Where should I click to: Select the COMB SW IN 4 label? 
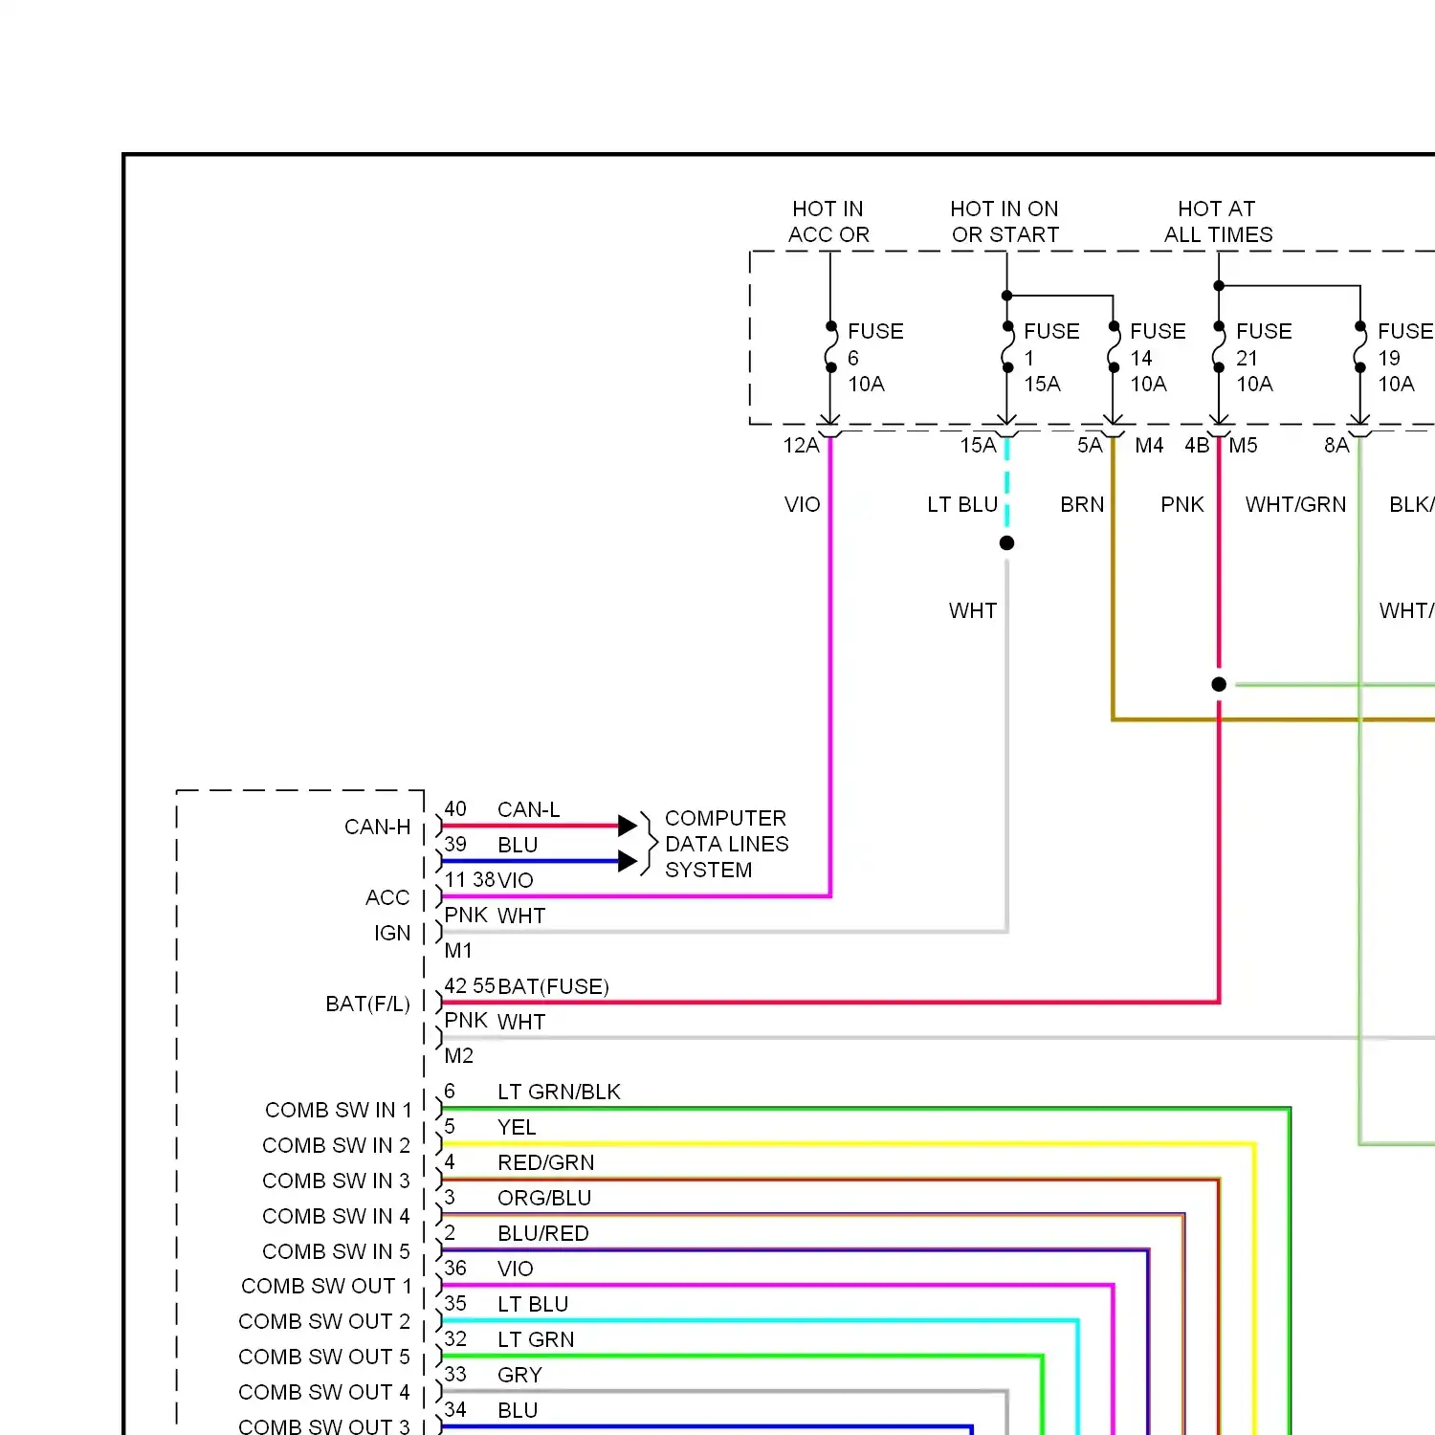coord(336,1217)
